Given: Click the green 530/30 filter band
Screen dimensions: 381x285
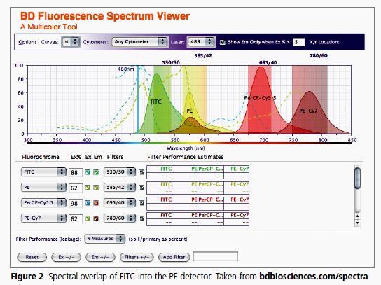Looking at the screenshot, I should pos(162,99).
